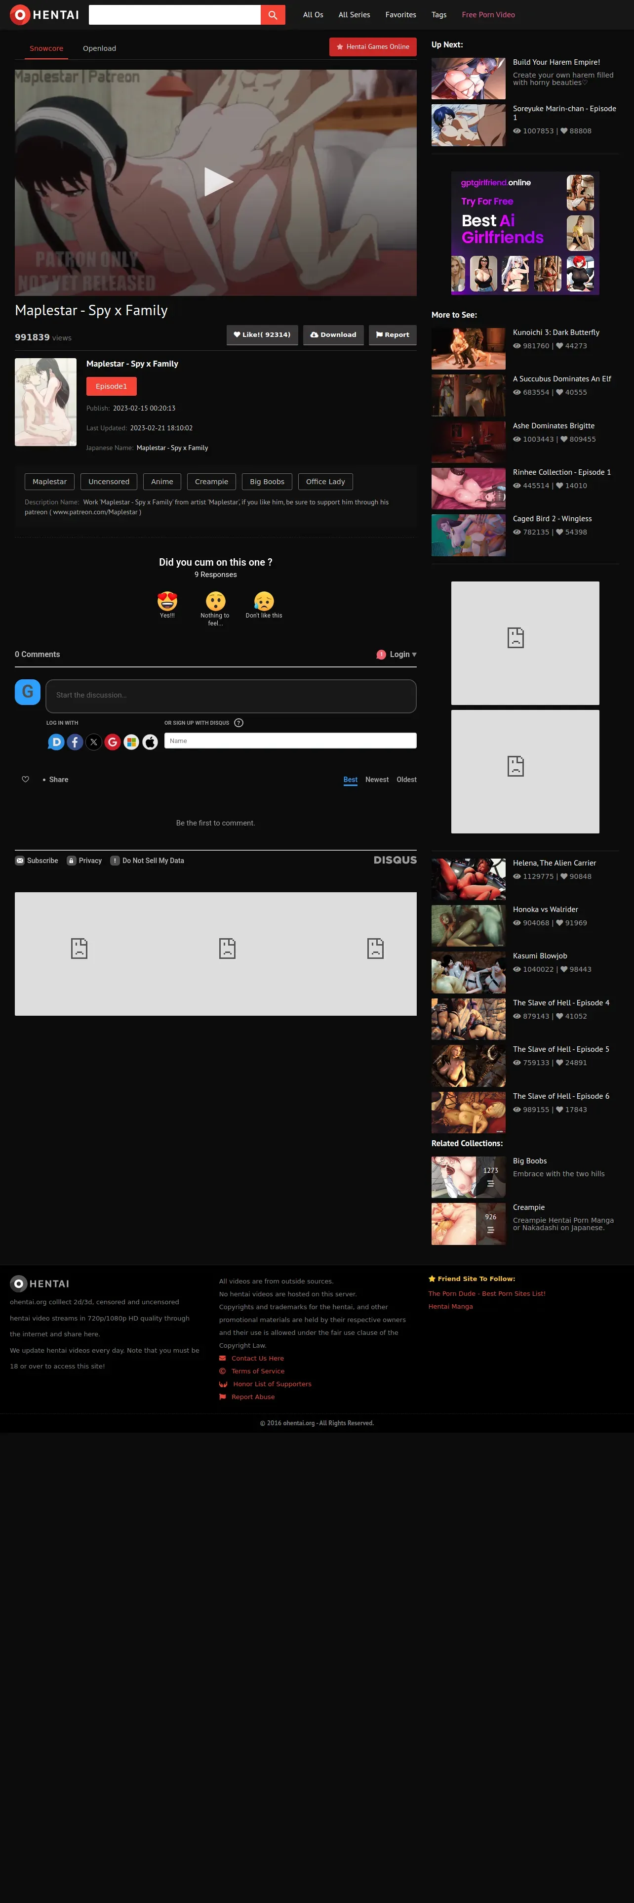Log in with Facebook icon
This screenshot has height=1903, width=634.
click(x=75, y=742)
